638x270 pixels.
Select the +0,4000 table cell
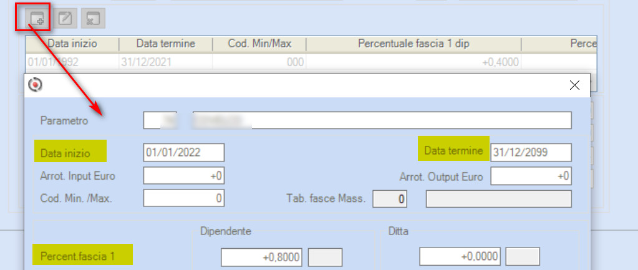coord(413,62)
